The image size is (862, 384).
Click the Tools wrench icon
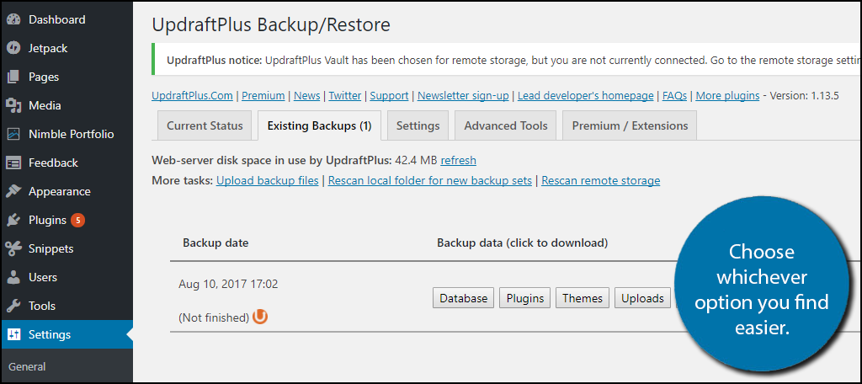13,306
